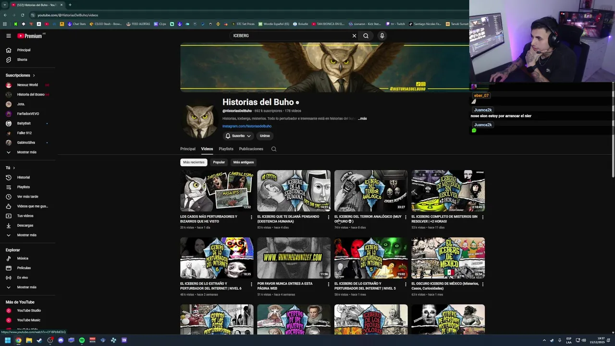This screenshot has height=346, width=615.
Task: Select the Más antiguos filter chip
Action: coord(243,162)
